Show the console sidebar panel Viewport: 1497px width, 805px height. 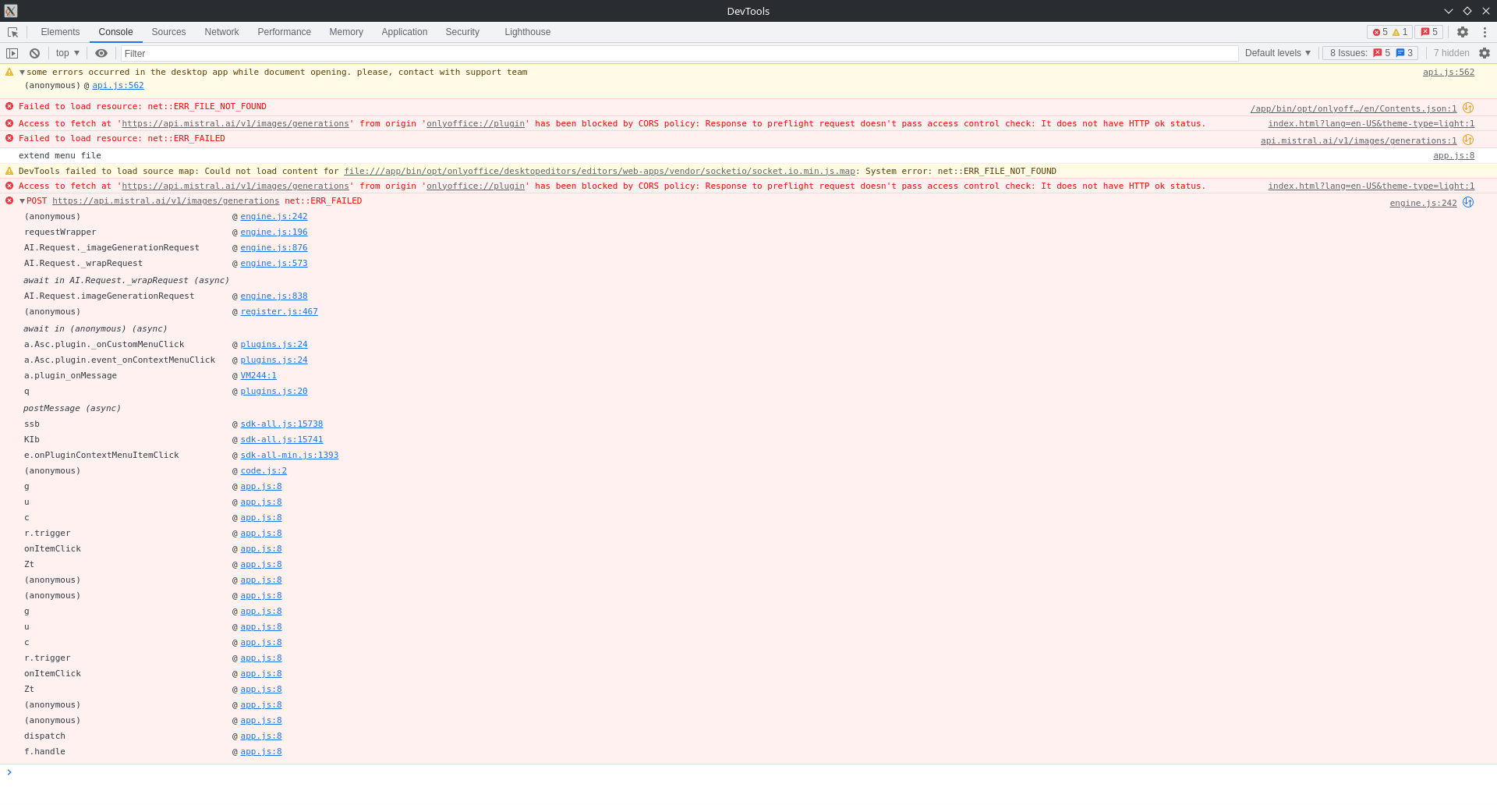[12, 53]
